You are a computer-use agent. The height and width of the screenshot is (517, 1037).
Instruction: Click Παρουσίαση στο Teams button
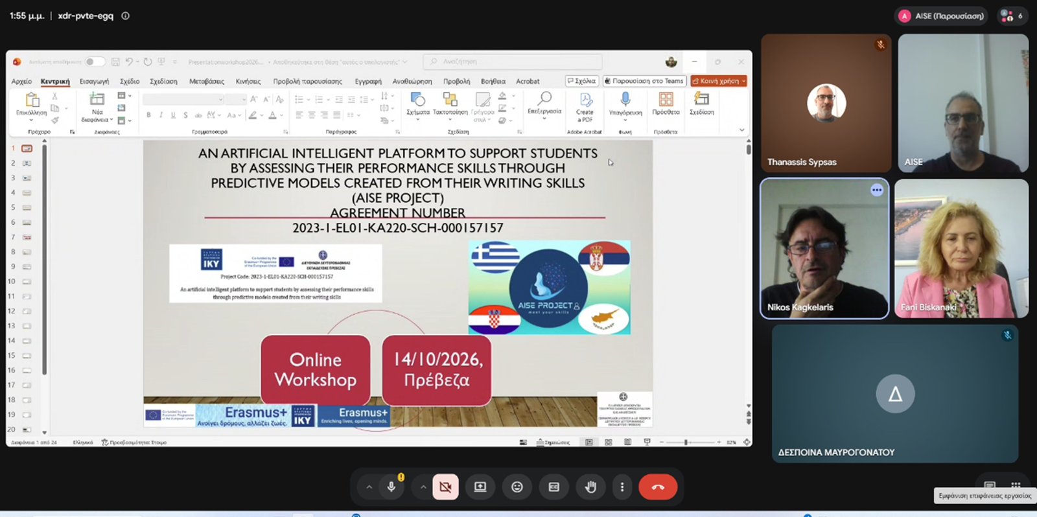point(644,81)
